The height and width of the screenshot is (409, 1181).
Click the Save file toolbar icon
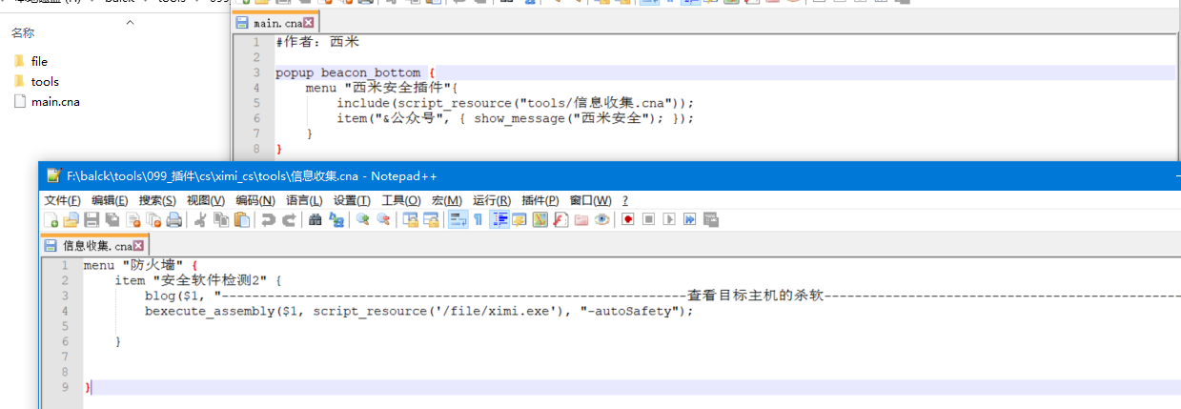(x=92, y=220)
